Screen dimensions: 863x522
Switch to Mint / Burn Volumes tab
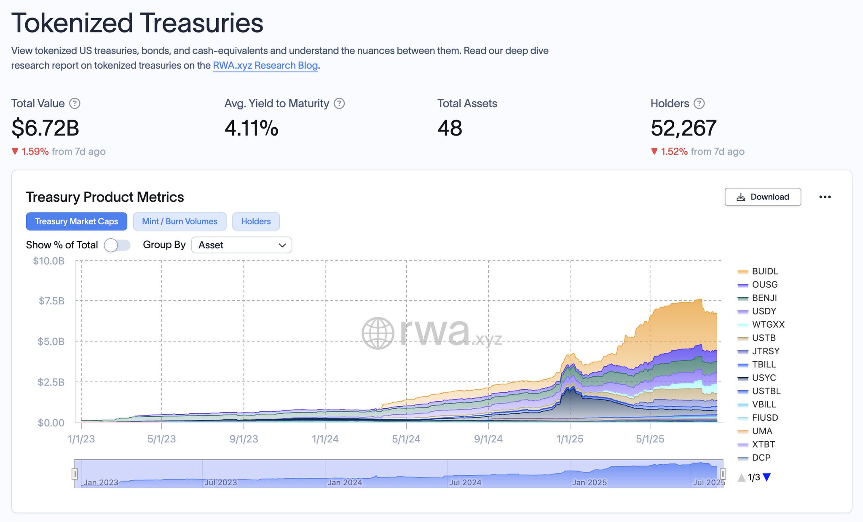180,221
